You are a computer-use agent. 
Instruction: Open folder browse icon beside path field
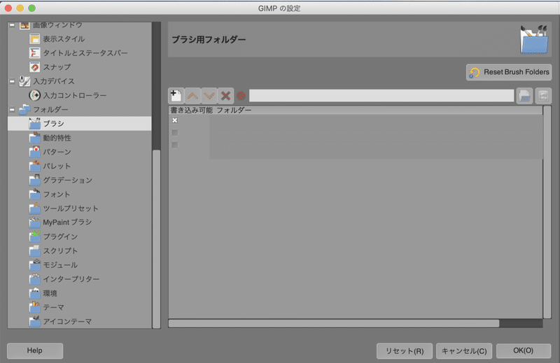pyautogui.click(x=524, y=96)
